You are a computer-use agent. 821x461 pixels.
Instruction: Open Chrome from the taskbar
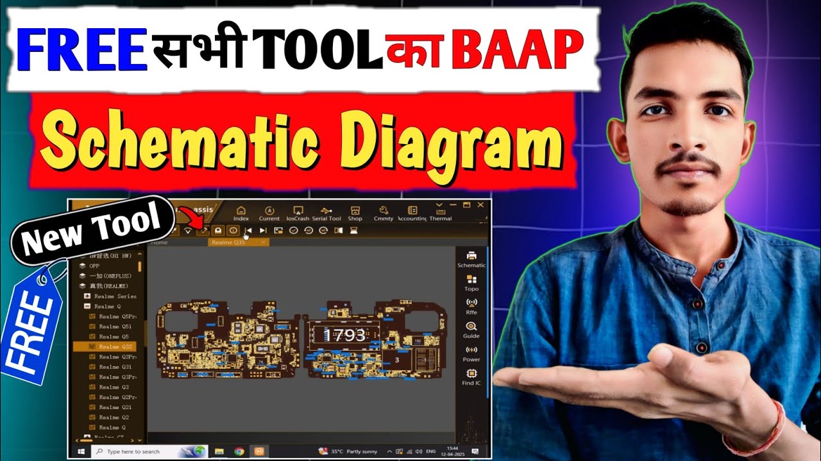pos(239,451)
